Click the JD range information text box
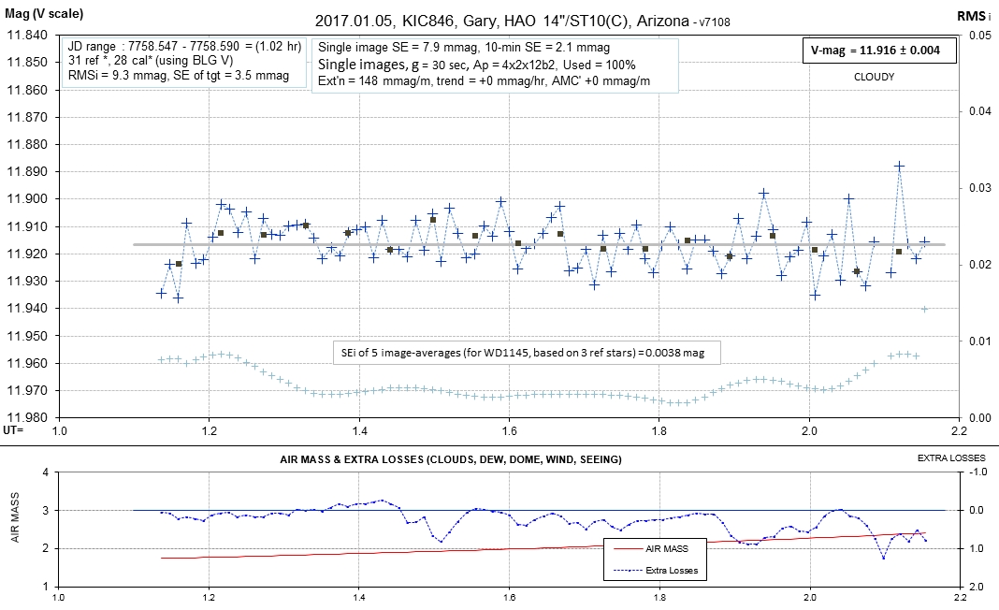Viewport: 999px width, 610px height. coord(183,62)
